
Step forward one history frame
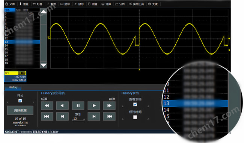click(94, 116)
